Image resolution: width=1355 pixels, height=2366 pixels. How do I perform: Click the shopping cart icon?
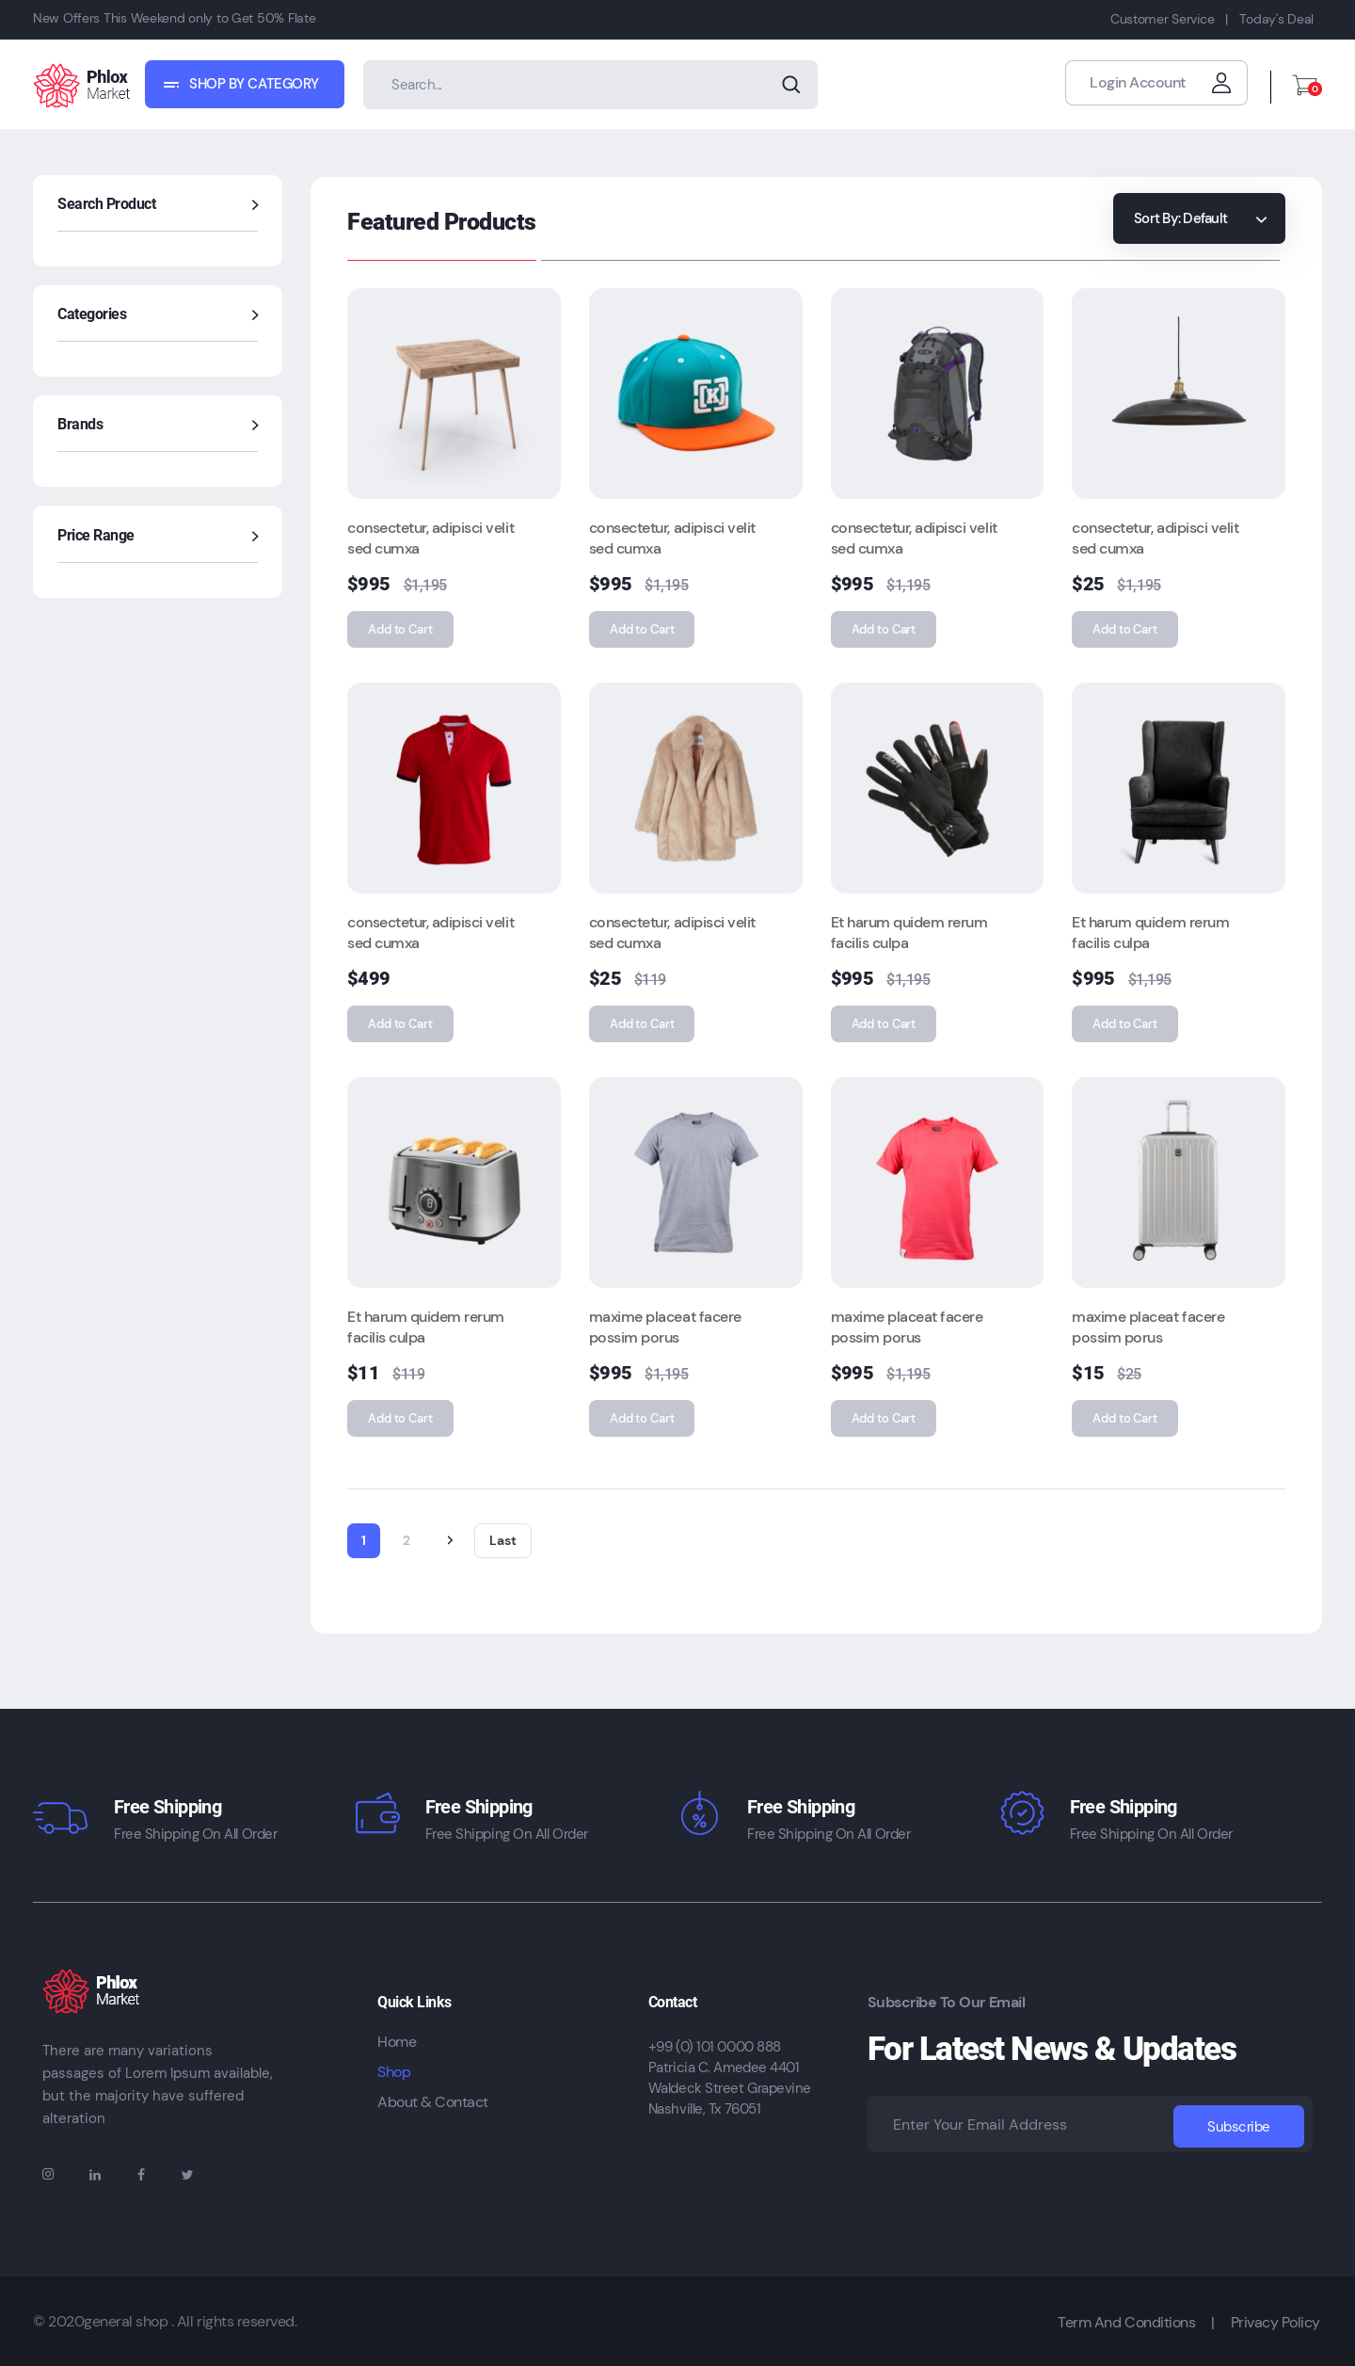[x=1305, y=86]
